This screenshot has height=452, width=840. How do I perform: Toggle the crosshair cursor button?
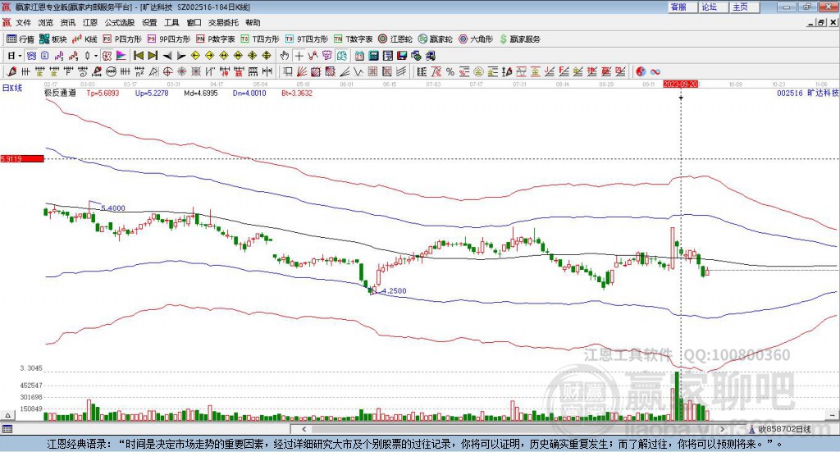(299, 56)
